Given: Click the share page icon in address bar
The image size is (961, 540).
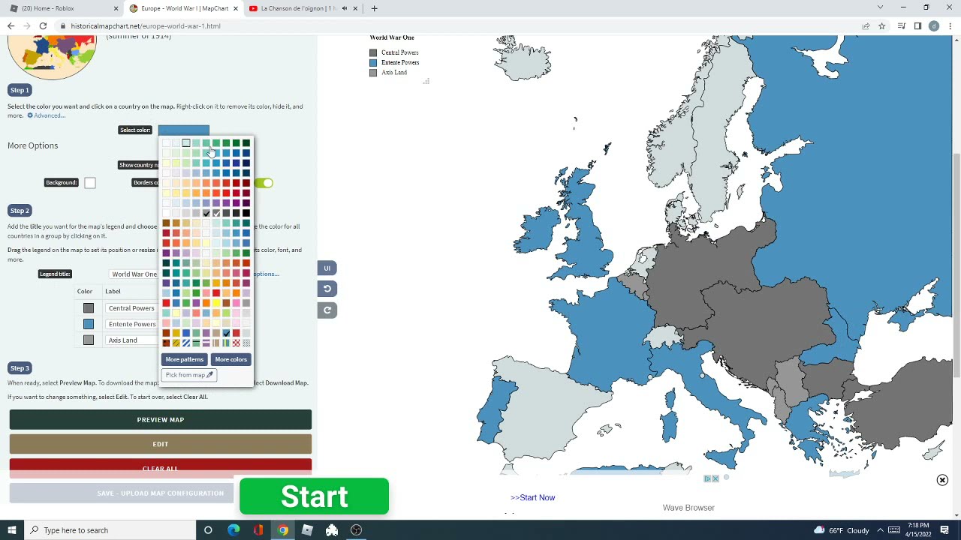Looking at the screenshot, I should point(866,25).
